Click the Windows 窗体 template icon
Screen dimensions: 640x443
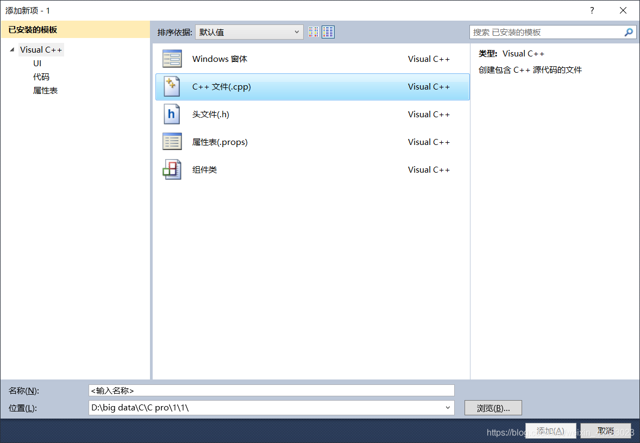click(x=172, y=59)
